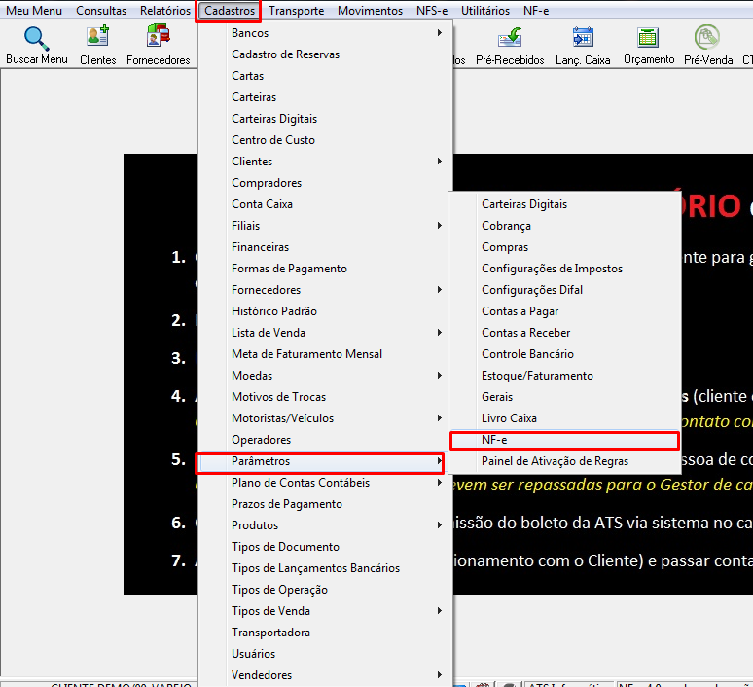Open the Utilitários menu

485,11
